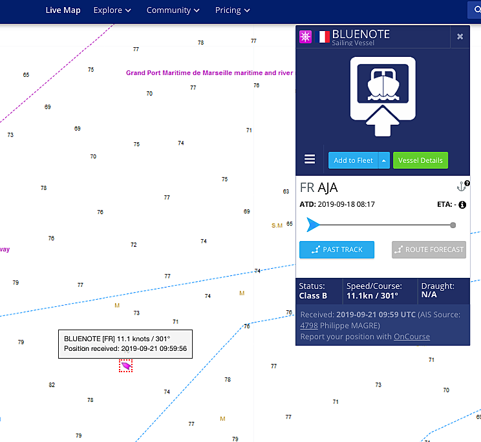Click the French flag icon
The image size is (481, 442).
click(x=323, y=37)
